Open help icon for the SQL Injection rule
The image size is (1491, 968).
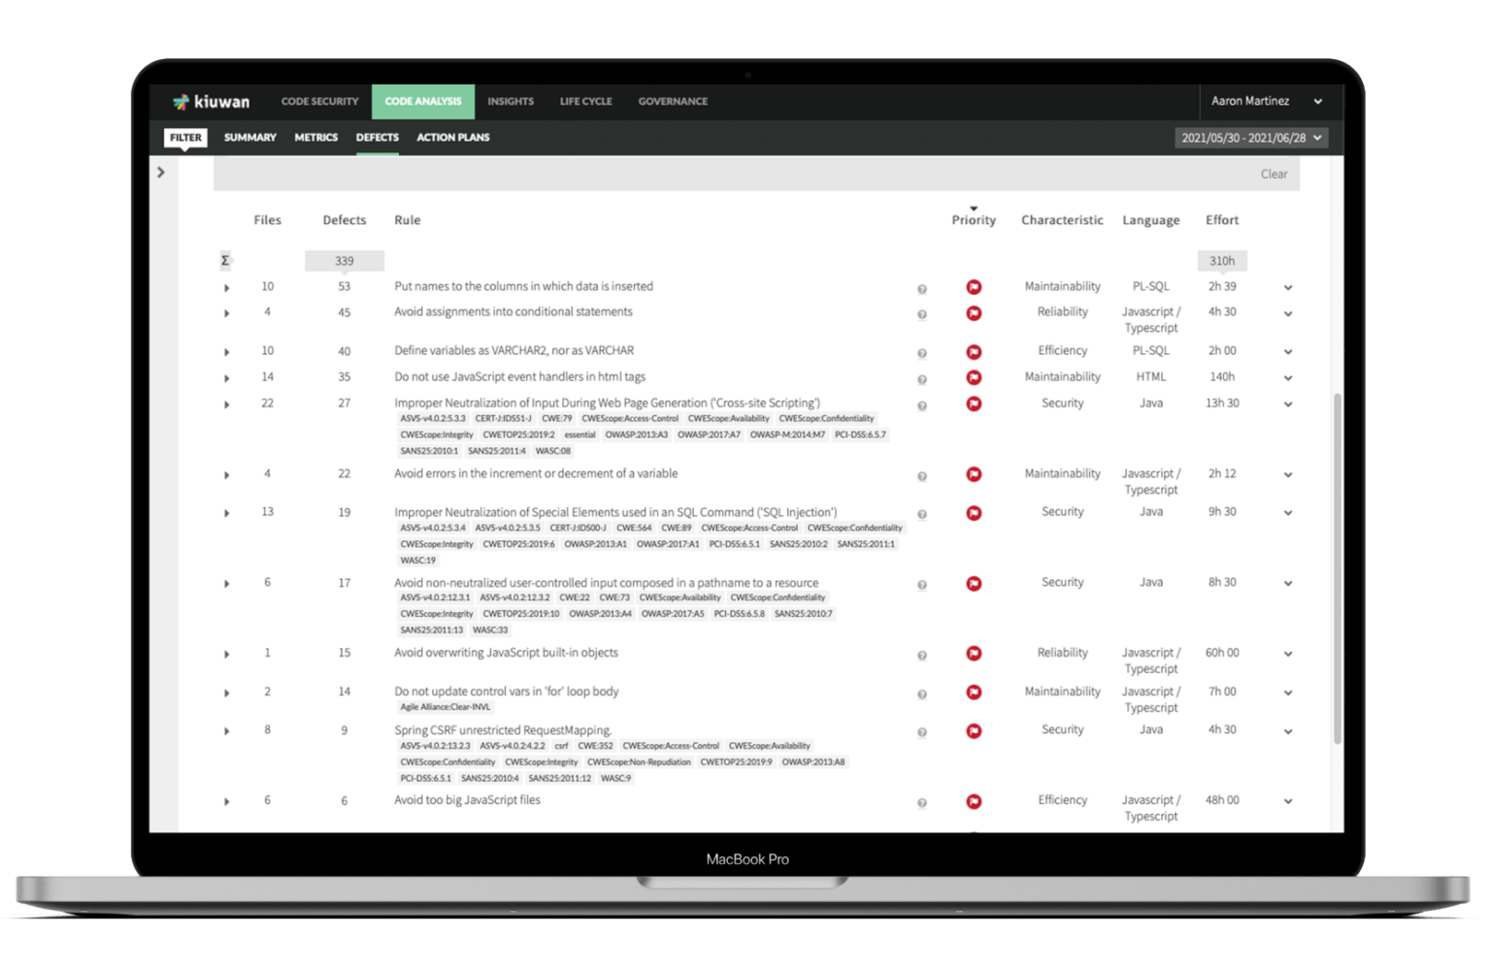click(921, 514)
